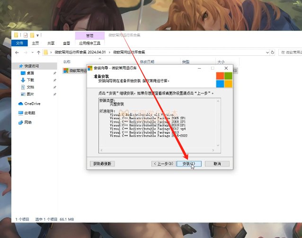
Task: Close the 安装向导 installer dialog
Action: [x=226, y=68]
